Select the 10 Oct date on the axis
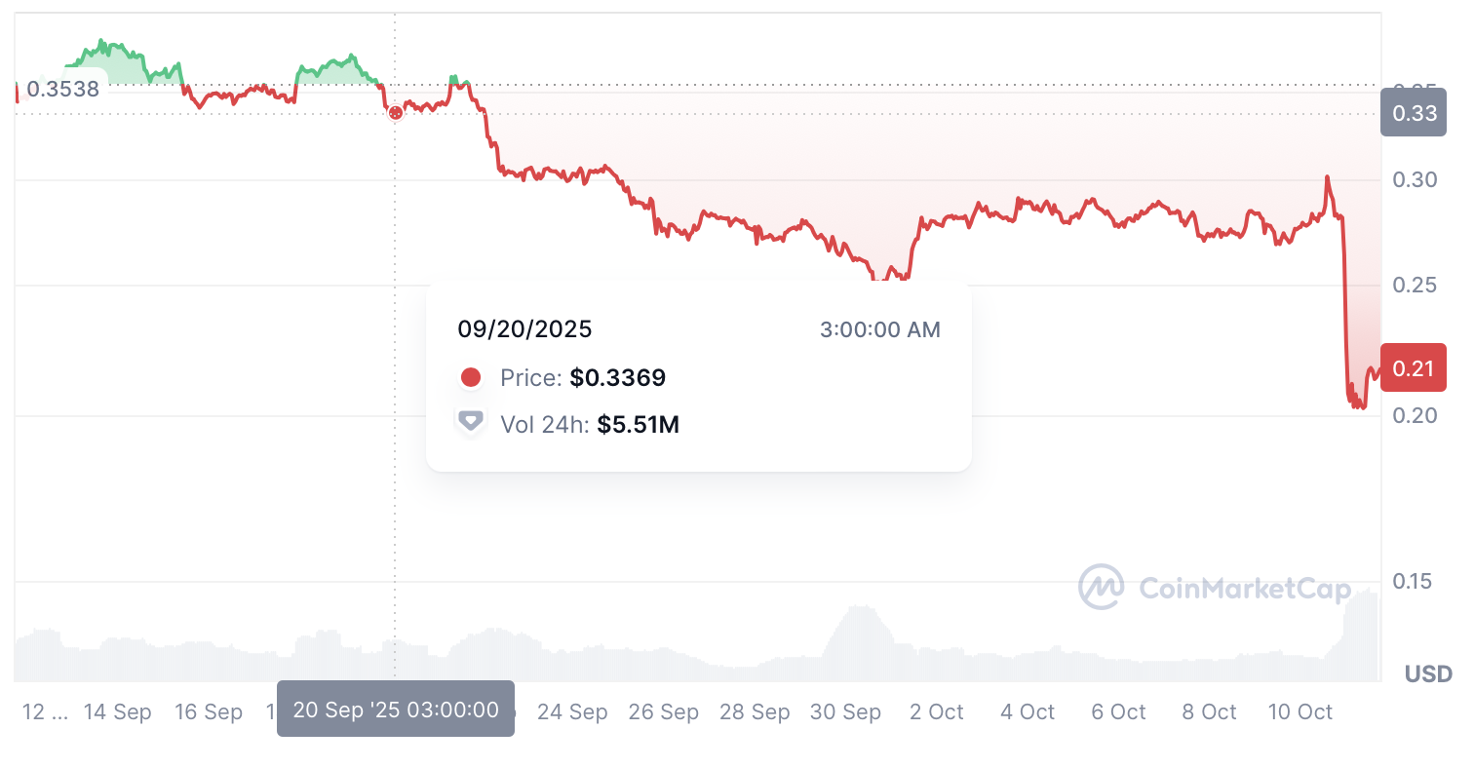This screenshot has height=768, width=1474. click(x=1299, y=712)
